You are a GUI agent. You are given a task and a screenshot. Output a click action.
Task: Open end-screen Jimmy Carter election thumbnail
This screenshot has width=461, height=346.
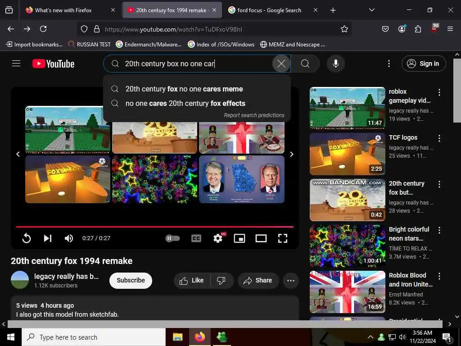click(242, 179)
